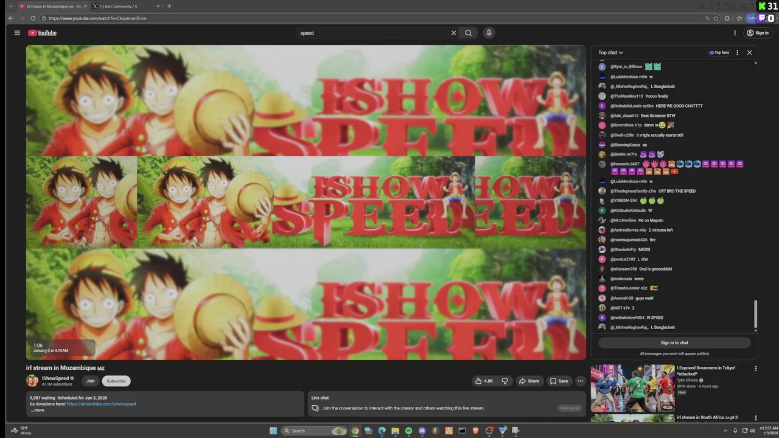Open more actions ellipsis beside Save
Image resolution: width=779 pixels, height=438 pixels.
click(x=580, y=381)
